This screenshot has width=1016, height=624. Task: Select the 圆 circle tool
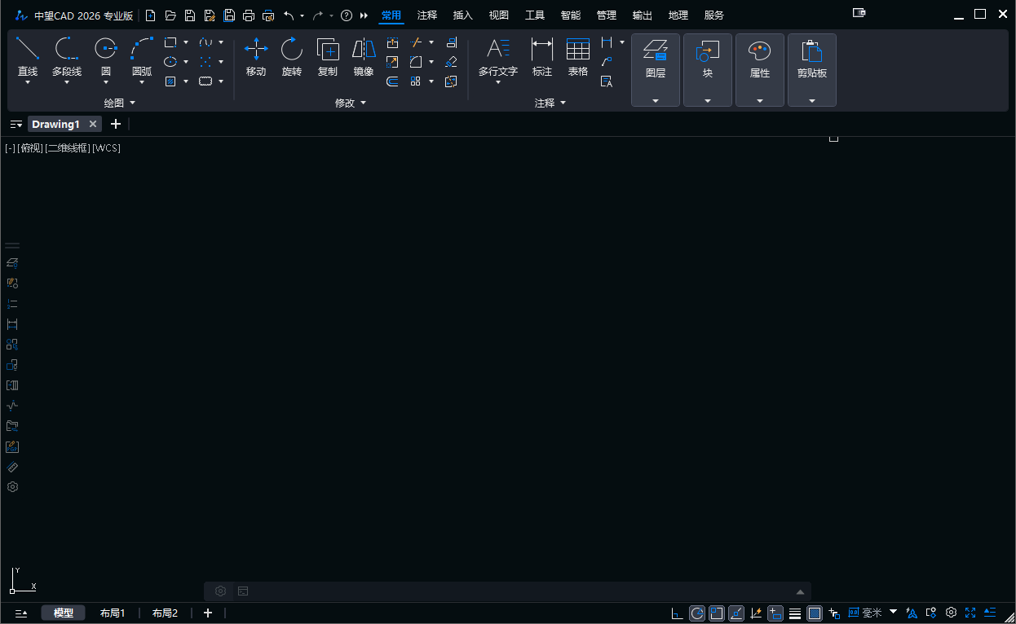point(106,59)
